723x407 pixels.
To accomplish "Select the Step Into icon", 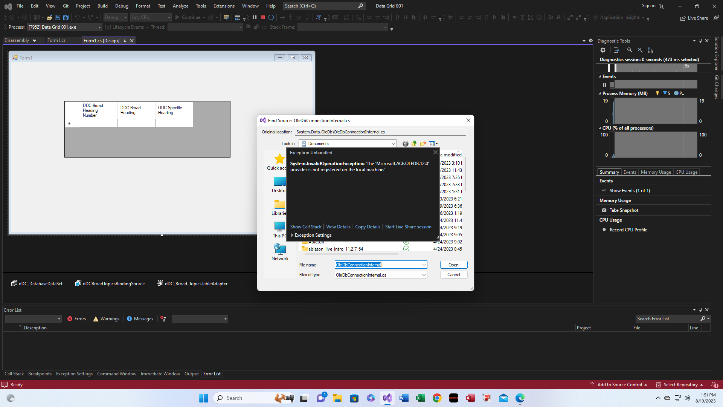I will pyautogui.click(x=290, y=17).
